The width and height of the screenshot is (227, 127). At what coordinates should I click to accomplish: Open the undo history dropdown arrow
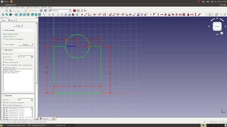[33, 11]
